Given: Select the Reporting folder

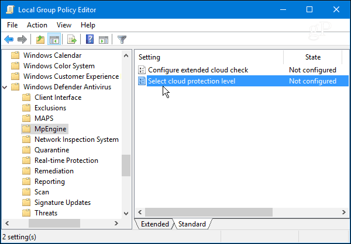Looking at the screenshot, I should click(50, 182).
